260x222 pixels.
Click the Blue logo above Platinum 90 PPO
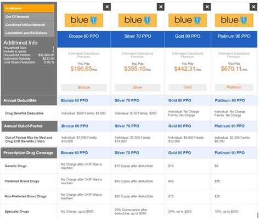click(234, 20)
